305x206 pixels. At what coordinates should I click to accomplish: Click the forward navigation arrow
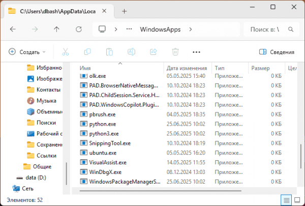(35, 30)
